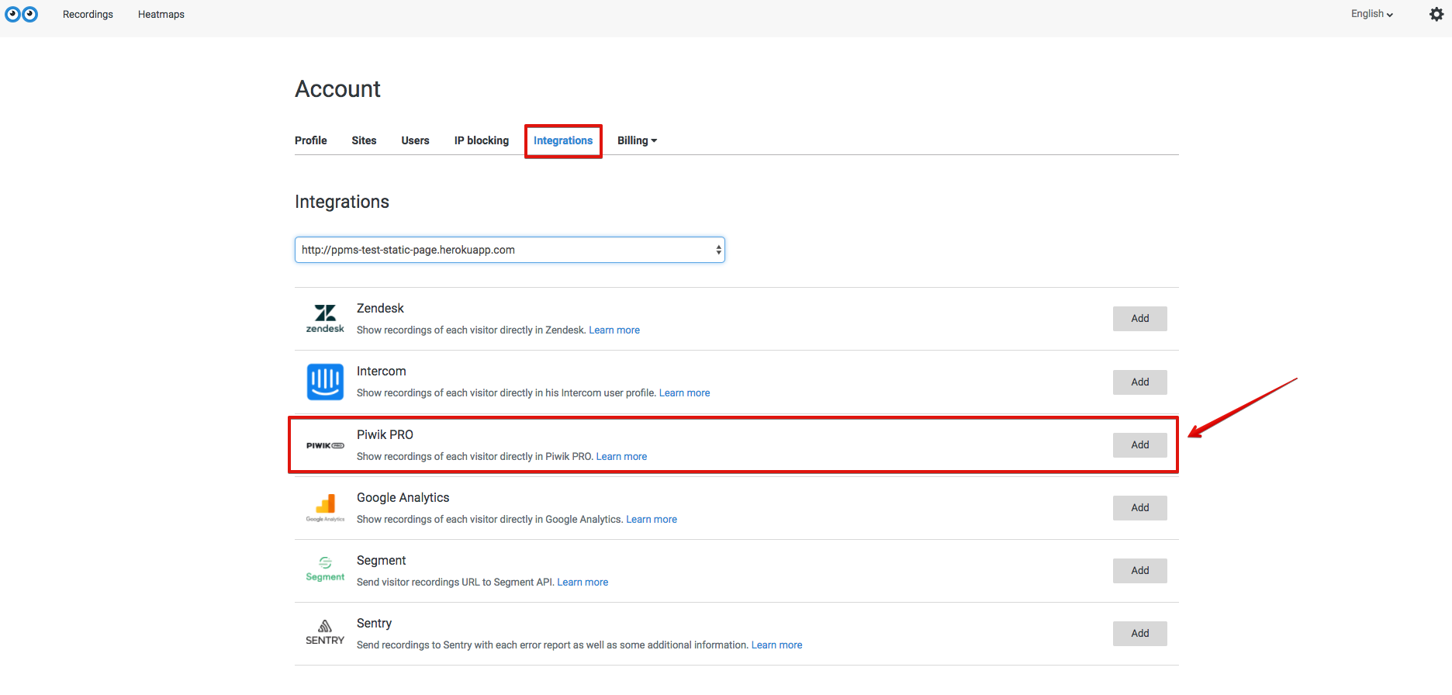Viewport: 1452px width, 695px height.
Task: Click the Segment integration title
Action: [381, 561]
